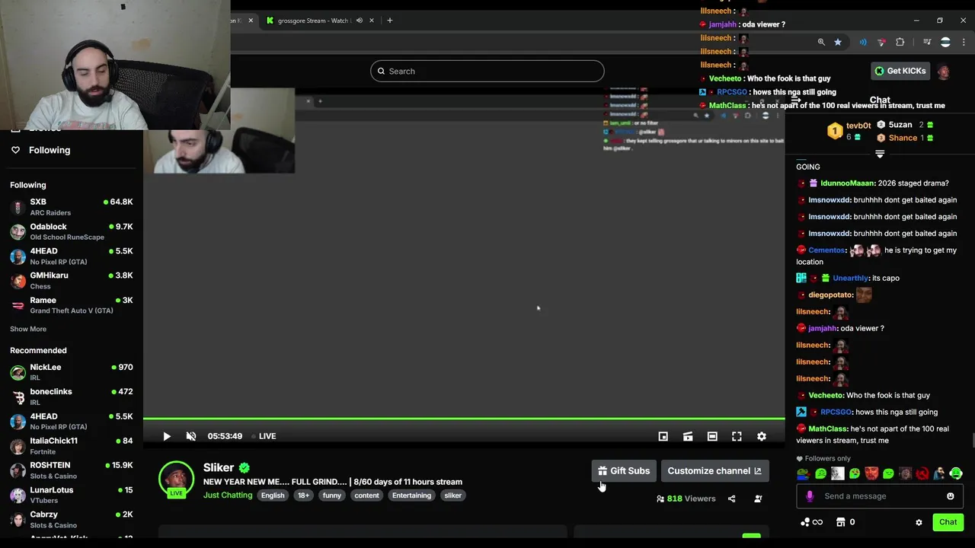Viewport: 975px width, 548px height.
Task: Click username IdunnooMaaan in chat
Action: 847,183
